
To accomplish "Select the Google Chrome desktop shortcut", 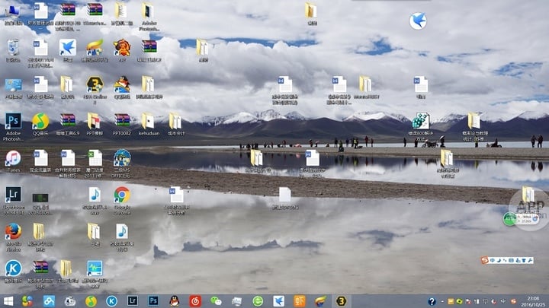I will click(x=122, y=201).
